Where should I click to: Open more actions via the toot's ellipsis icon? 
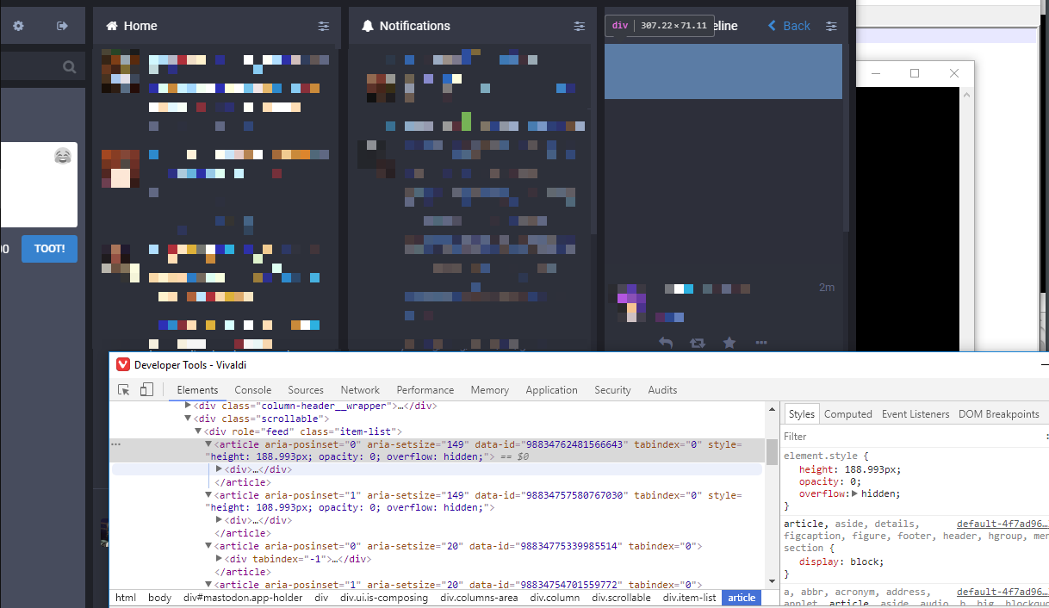pyautogui.click(x=761, y=343)
